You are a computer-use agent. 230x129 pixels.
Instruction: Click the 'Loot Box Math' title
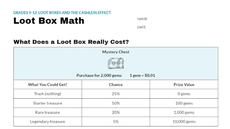[x=49, y=21]
